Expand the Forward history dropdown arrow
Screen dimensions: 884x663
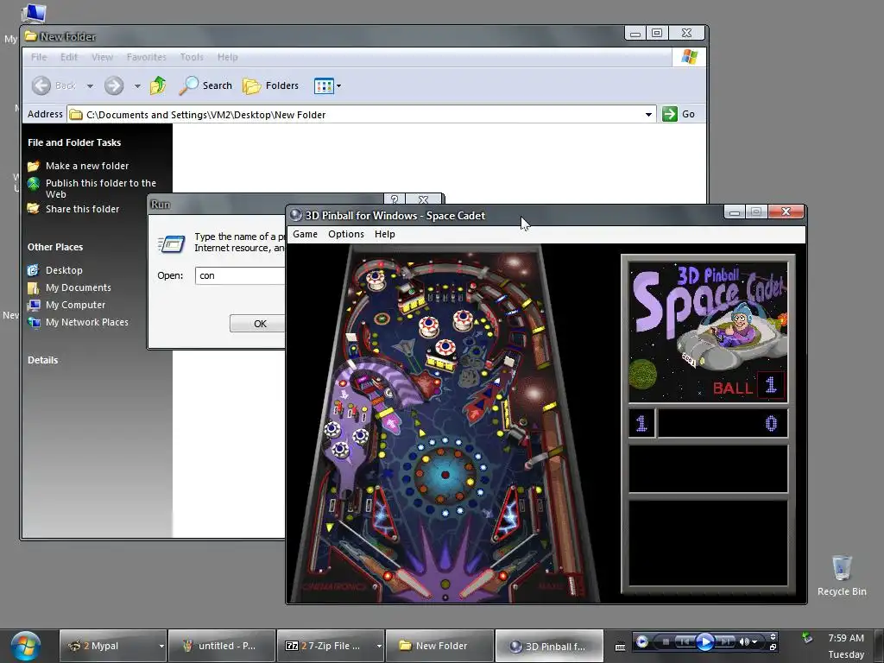pos(137,86)
